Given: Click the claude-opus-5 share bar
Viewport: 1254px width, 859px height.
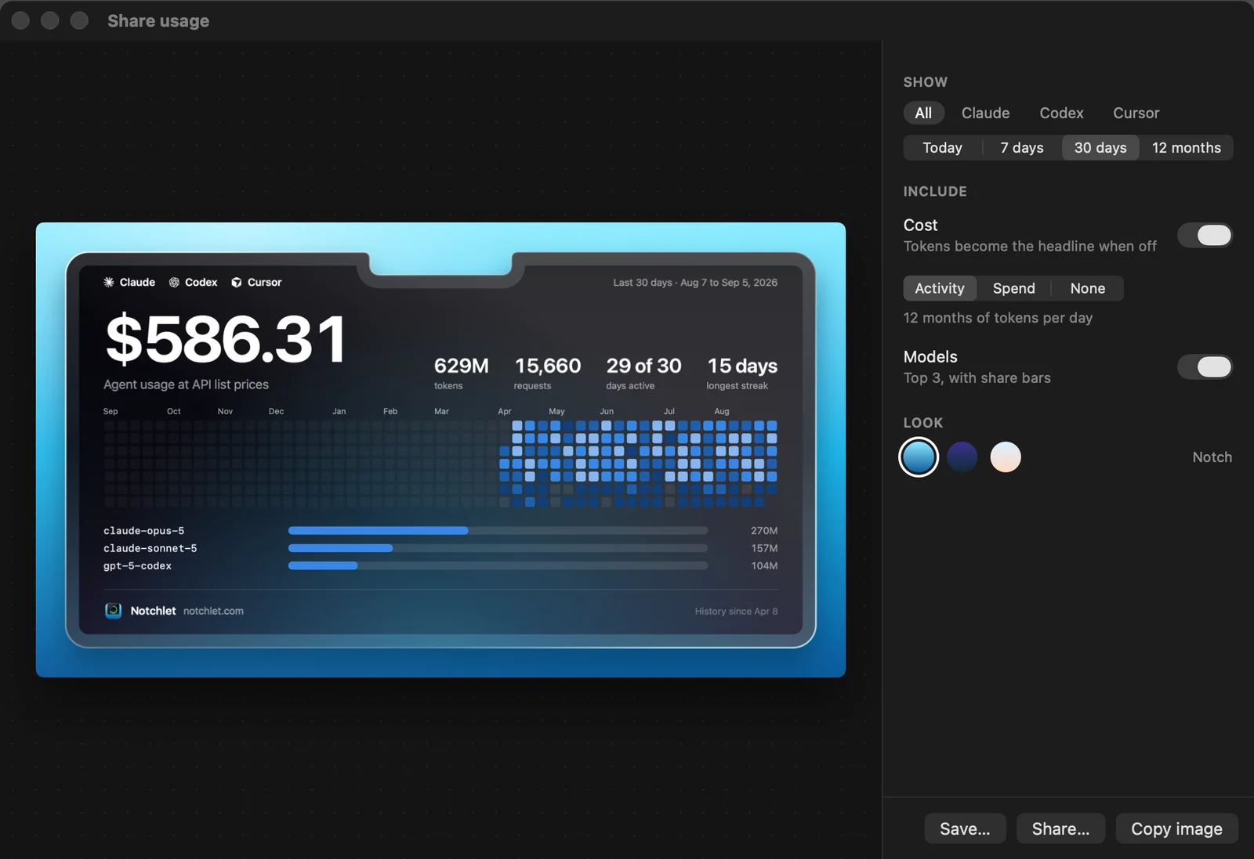Looking at the screenshot, I should (x=498, y=531).
